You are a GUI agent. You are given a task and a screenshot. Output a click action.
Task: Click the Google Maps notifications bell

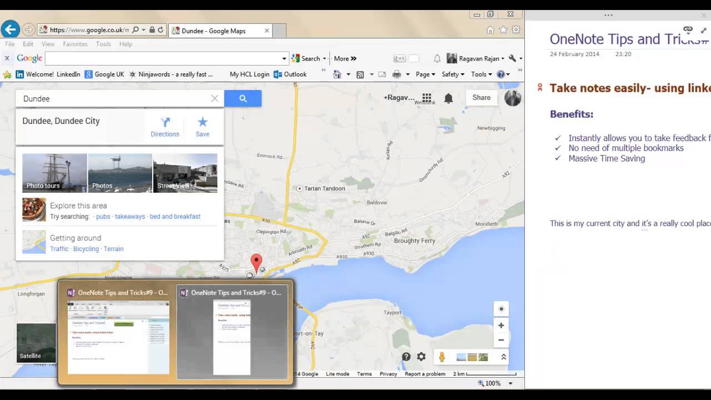pyautogui.click(x=448, y=98)
